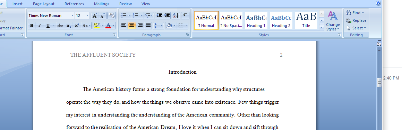Toggle subscript formatting
The height and width of the screenshot is (130, 402).
(68, 26)
